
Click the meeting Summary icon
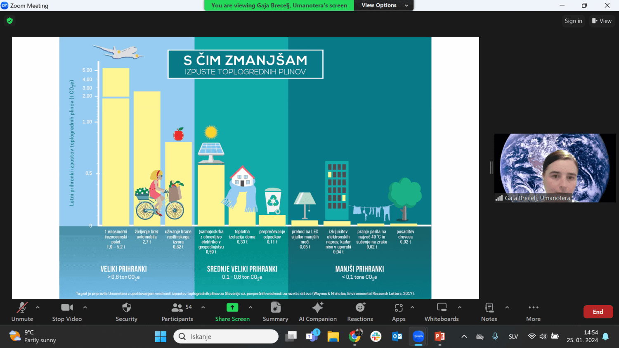pos(275,312)
